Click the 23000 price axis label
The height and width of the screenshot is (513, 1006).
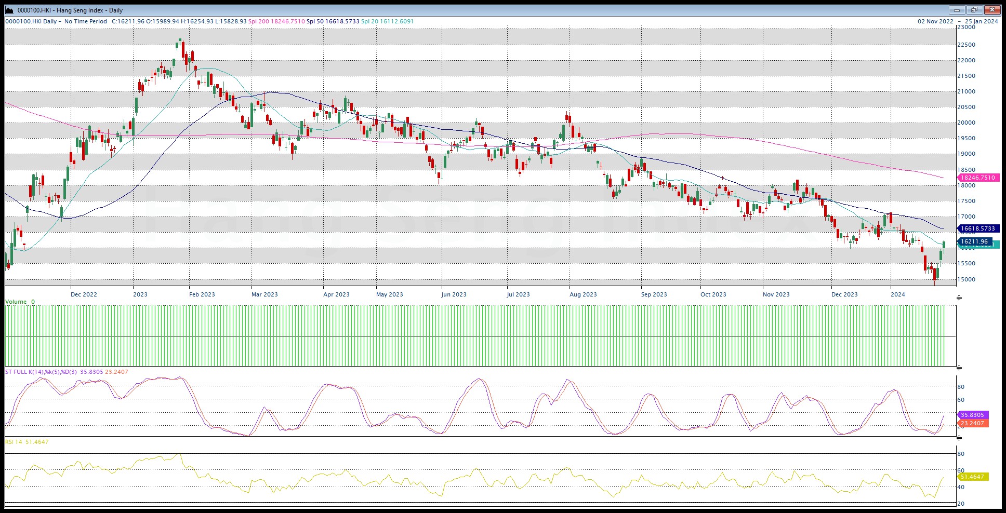click(967, 28)
